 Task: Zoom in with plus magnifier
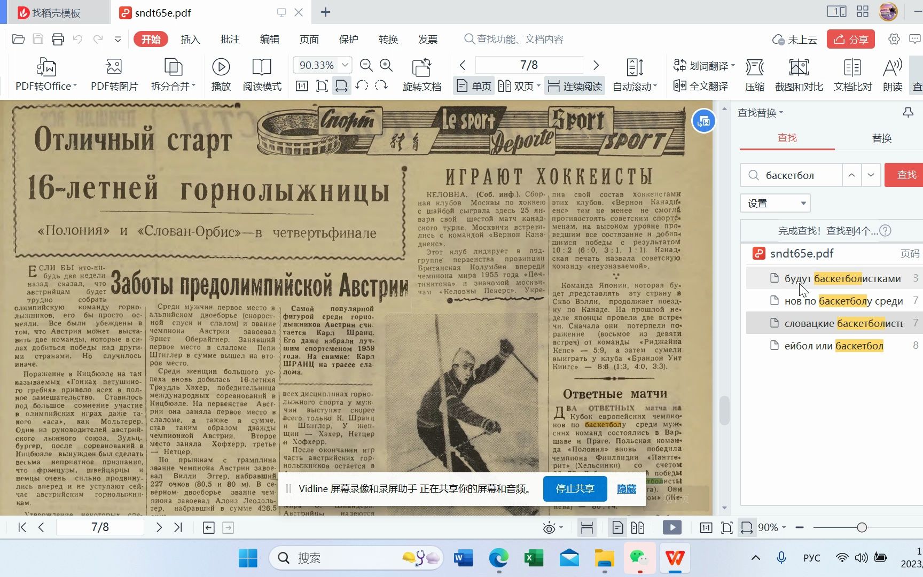(x=386, y=65)
